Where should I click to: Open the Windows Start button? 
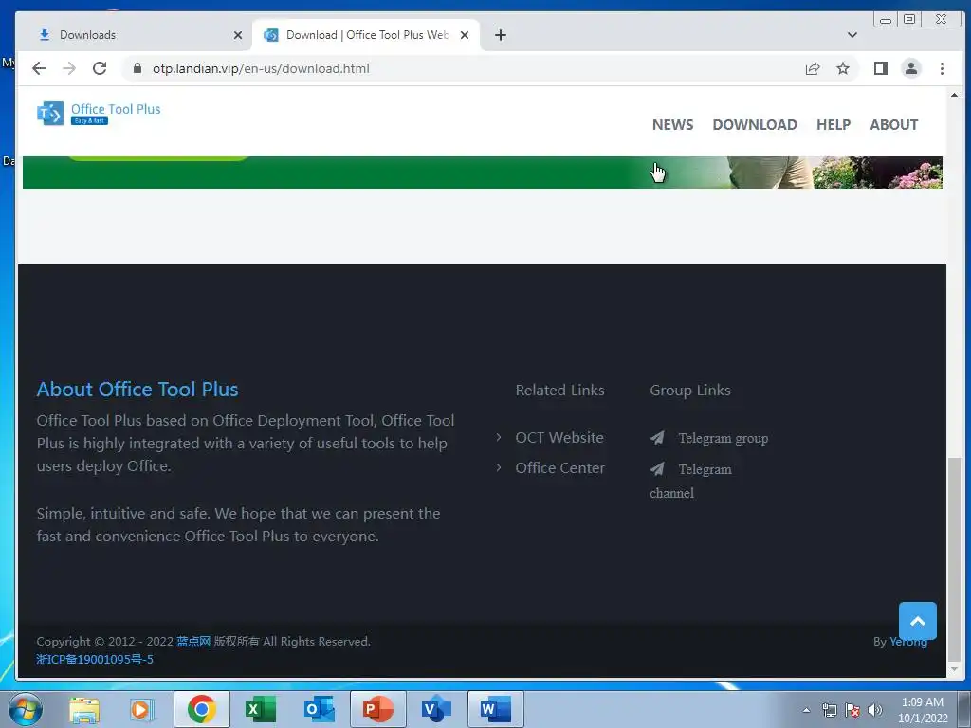point(25,709)
